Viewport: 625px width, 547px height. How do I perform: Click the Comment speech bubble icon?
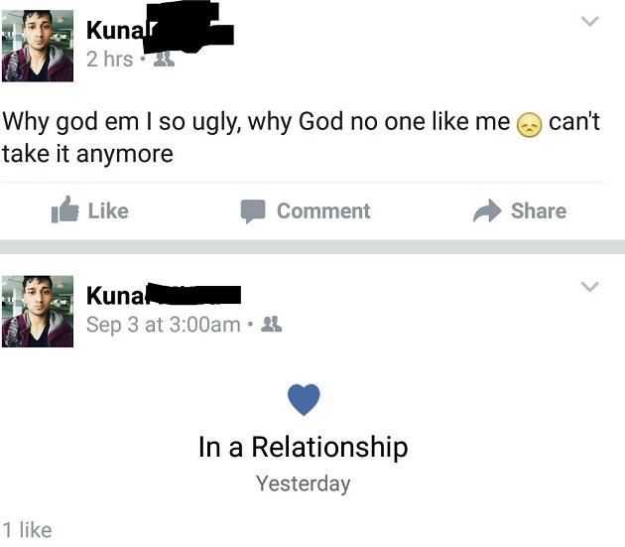click(253, 210)
